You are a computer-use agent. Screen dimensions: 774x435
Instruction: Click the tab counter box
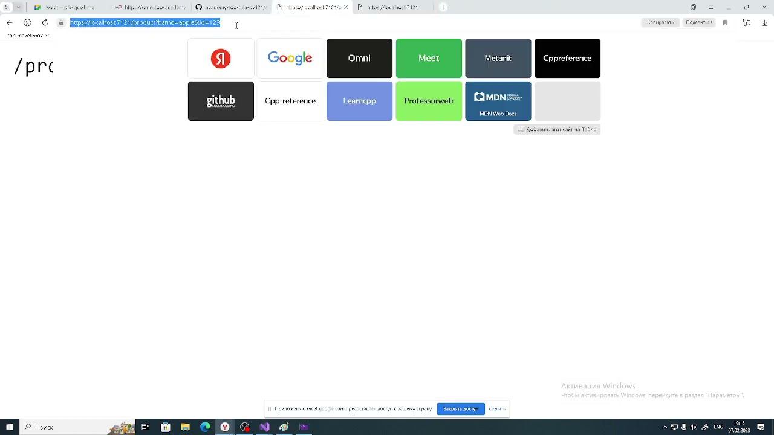(7, 7)
